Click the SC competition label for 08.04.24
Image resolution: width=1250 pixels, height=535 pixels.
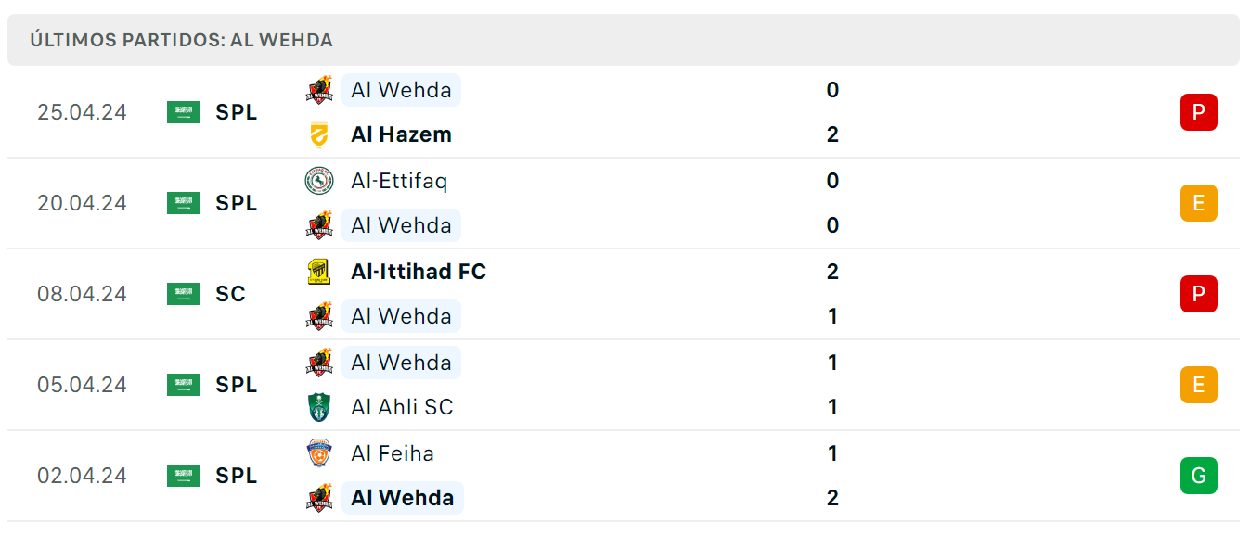231,294
